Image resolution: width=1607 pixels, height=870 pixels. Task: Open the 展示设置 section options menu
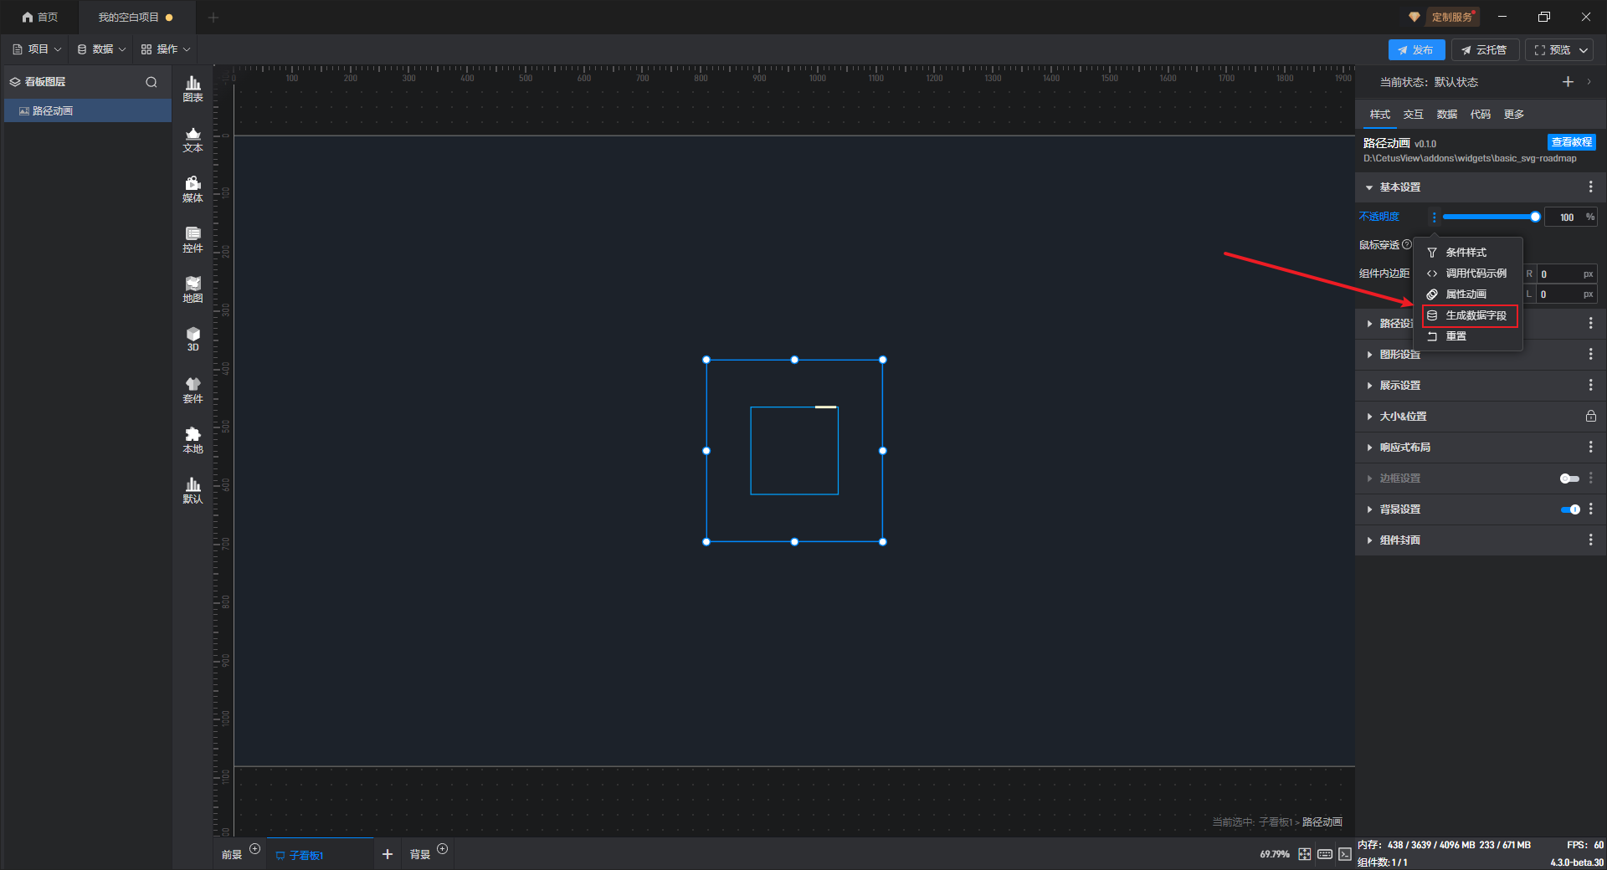pyautogui.click(x=1590, y=385)
